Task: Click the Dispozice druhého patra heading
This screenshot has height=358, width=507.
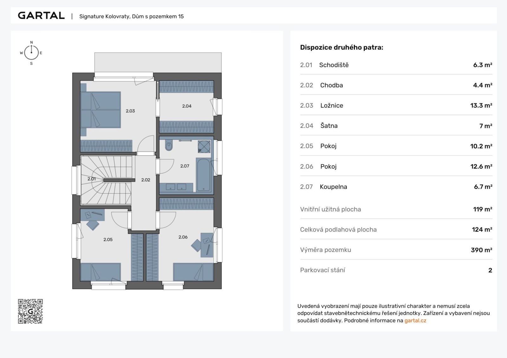Action: tap(342, 47)
